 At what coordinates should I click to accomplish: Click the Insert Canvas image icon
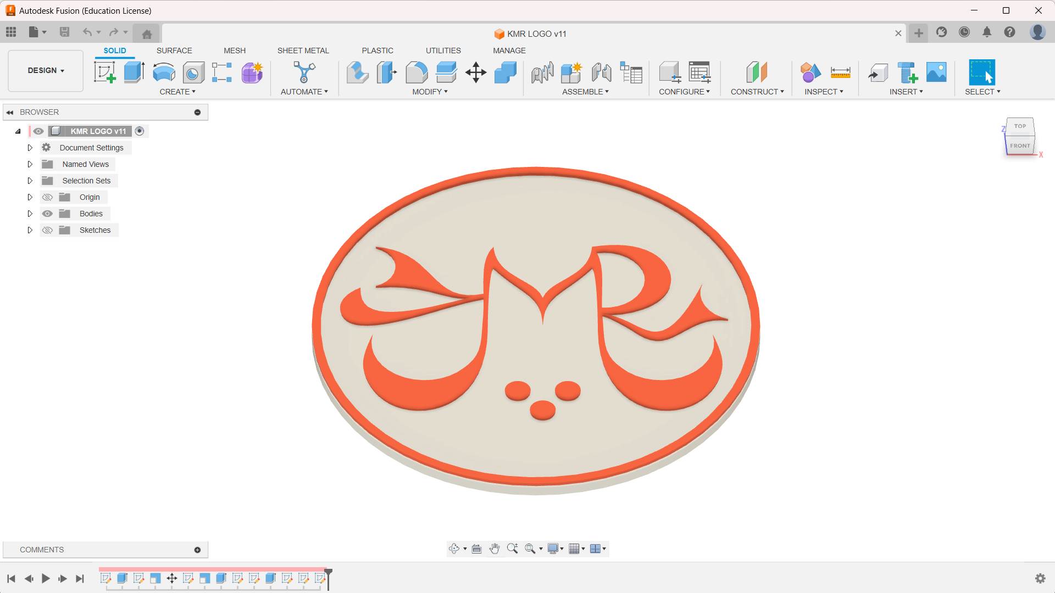(936, 72)
